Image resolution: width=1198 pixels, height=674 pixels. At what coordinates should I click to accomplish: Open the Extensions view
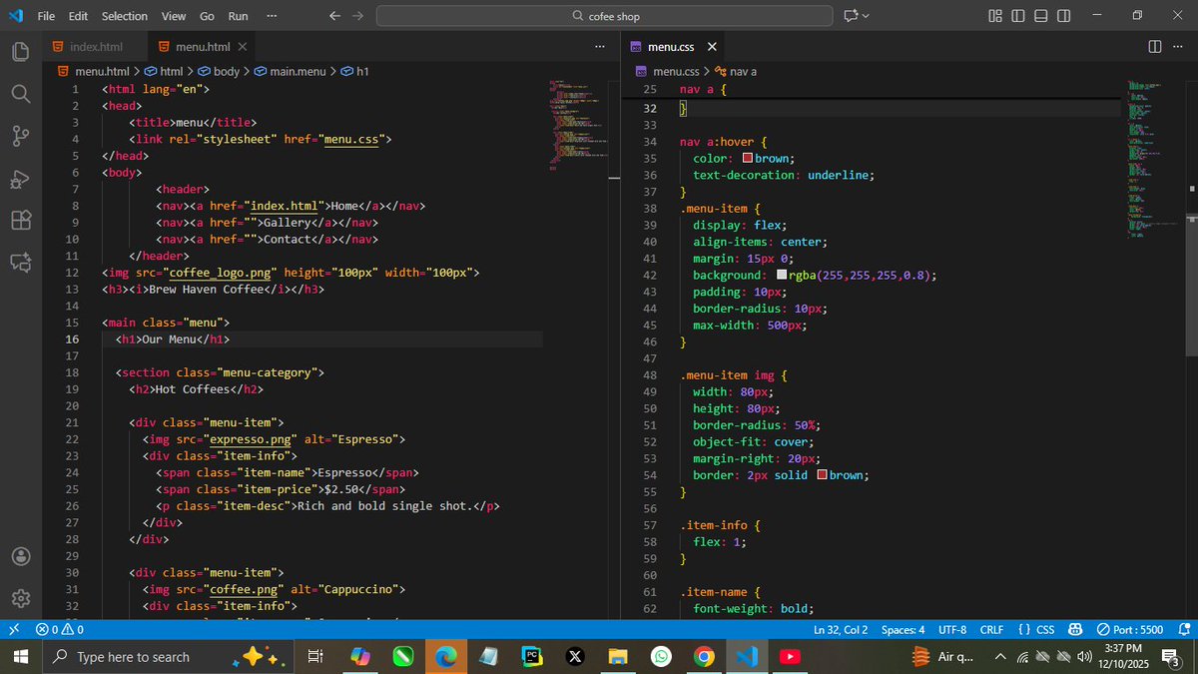[x=20, y=220]
